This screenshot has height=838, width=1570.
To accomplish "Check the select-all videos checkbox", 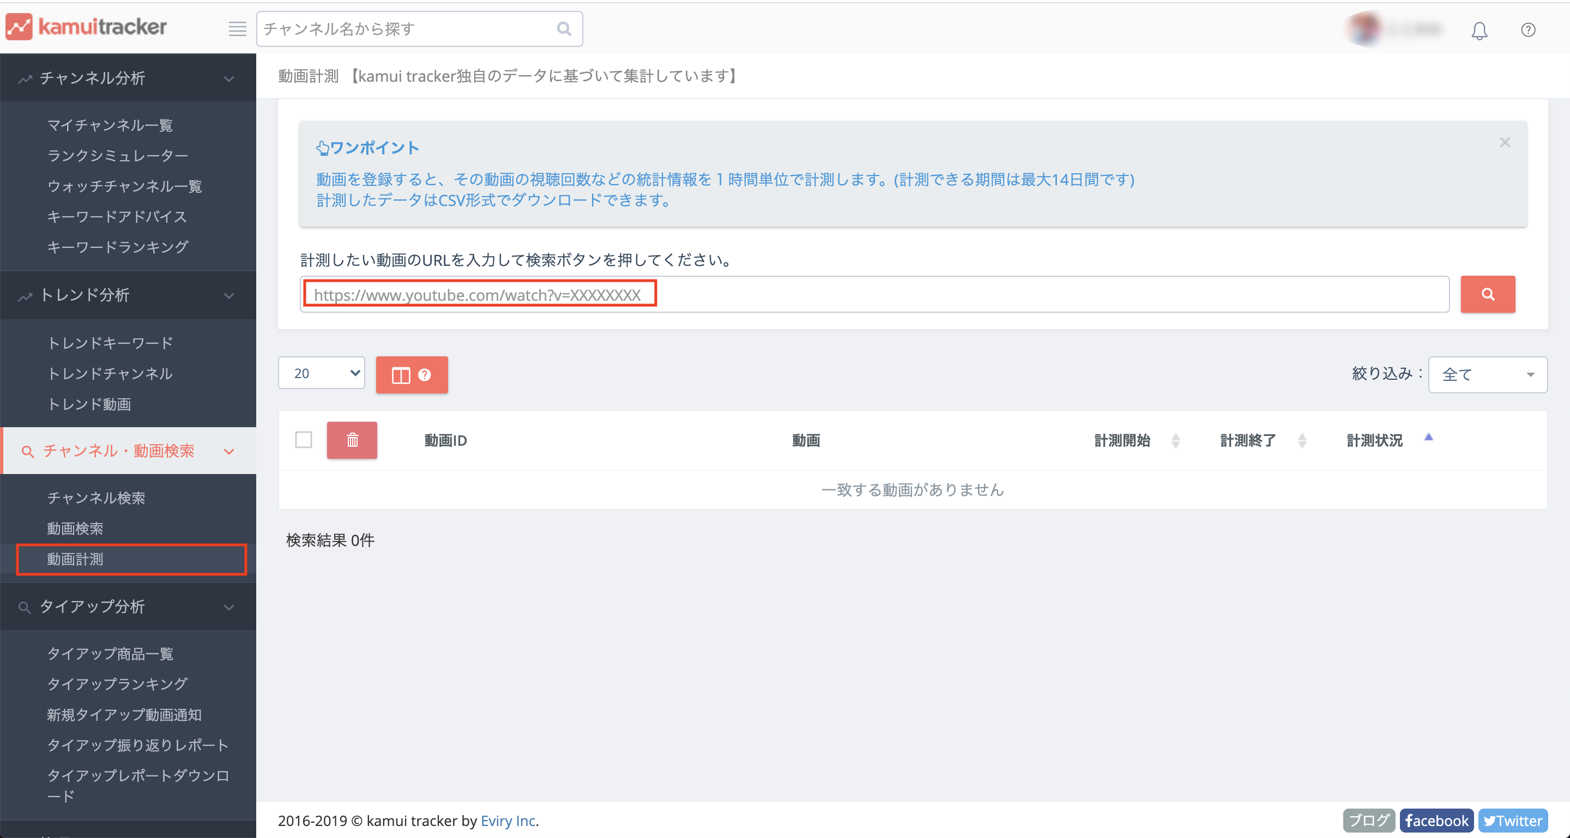I will tap(304, 440).
